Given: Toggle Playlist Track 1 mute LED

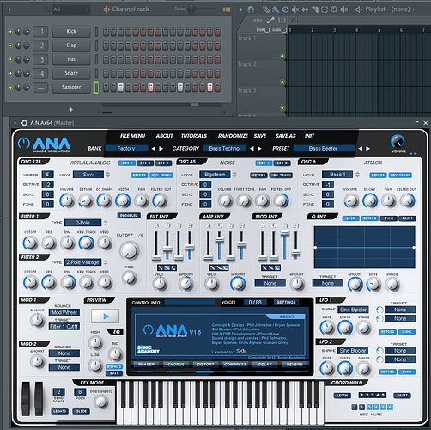Looking at the screenshot, I should [x=282, y=56].
